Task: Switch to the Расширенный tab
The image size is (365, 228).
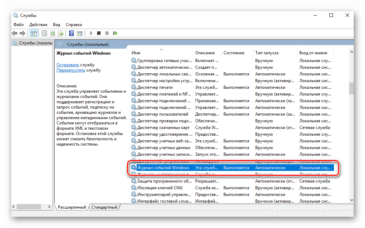Action: (x=72, y=207)
